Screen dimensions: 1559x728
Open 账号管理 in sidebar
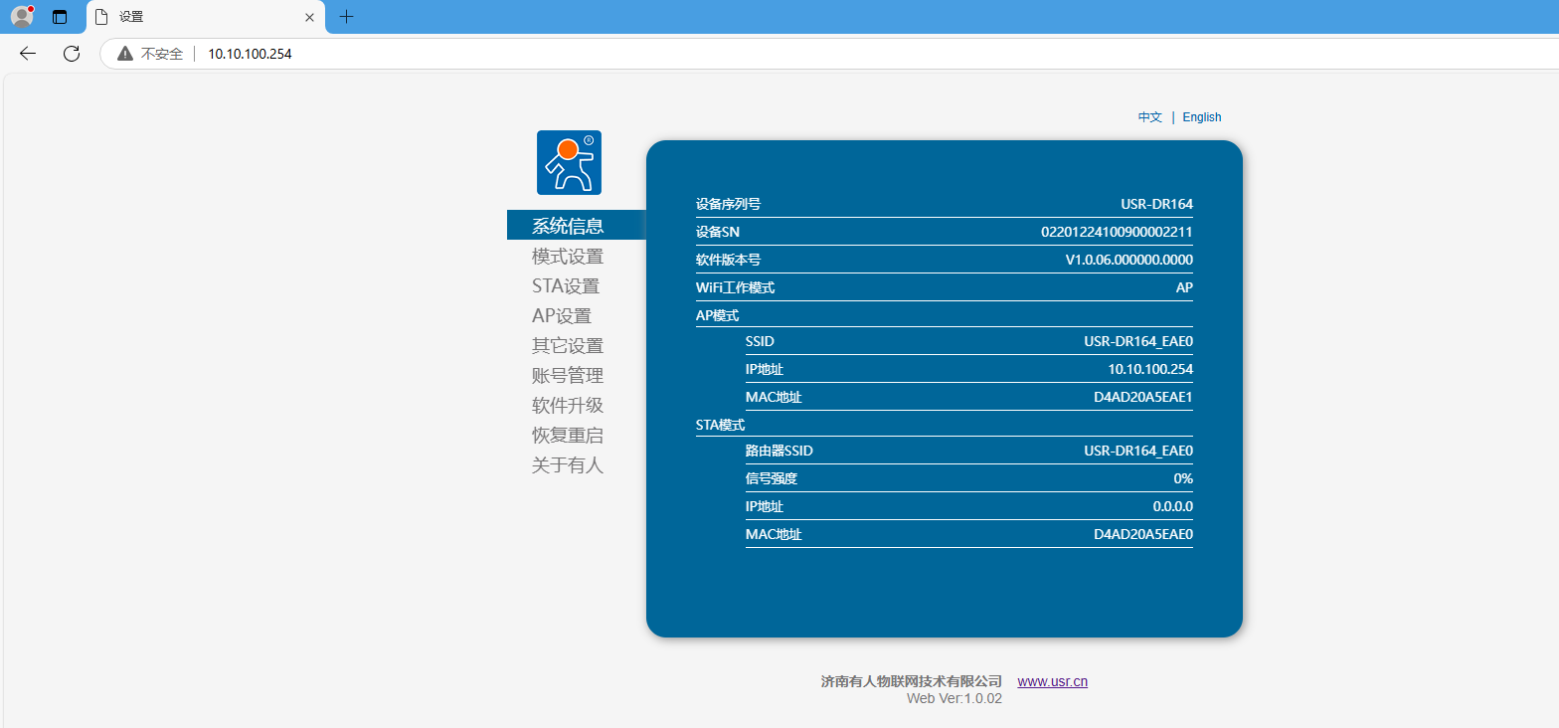coord(568,376)
